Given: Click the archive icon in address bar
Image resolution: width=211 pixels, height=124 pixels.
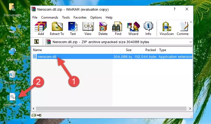Looking at the screenshot, I should click(x=49, y=42).
